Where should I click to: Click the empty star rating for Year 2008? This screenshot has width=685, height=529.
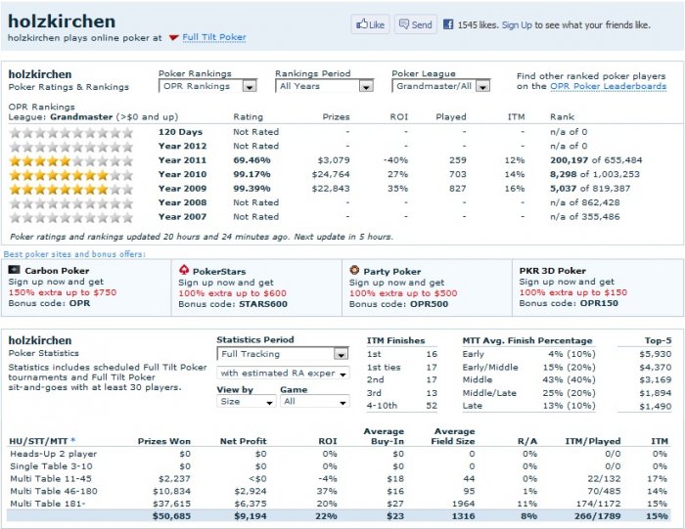pyautogui.click(x=70, y=203)
